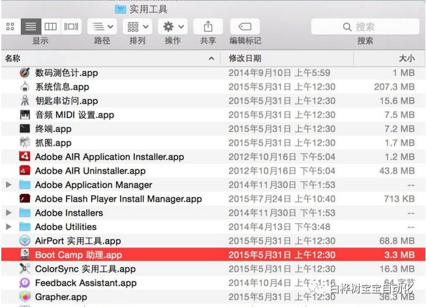Select Adobe Installers folder icon

25,213
